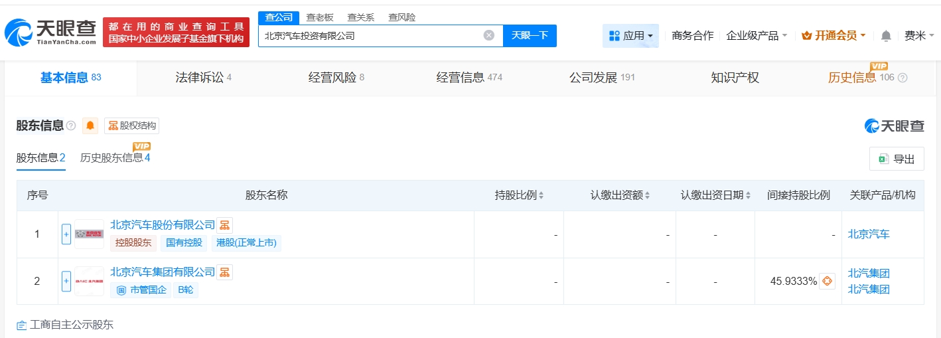Image resolution: width=941 pixels, height=338 pixels.
Task: Expand row 2 shareholder details
Action: pyautogui.click(x=66, y=281)
